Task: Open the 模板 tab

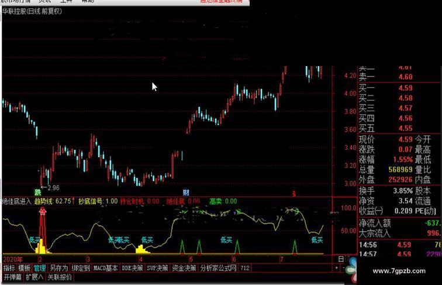Action: [x=24, y=268]
